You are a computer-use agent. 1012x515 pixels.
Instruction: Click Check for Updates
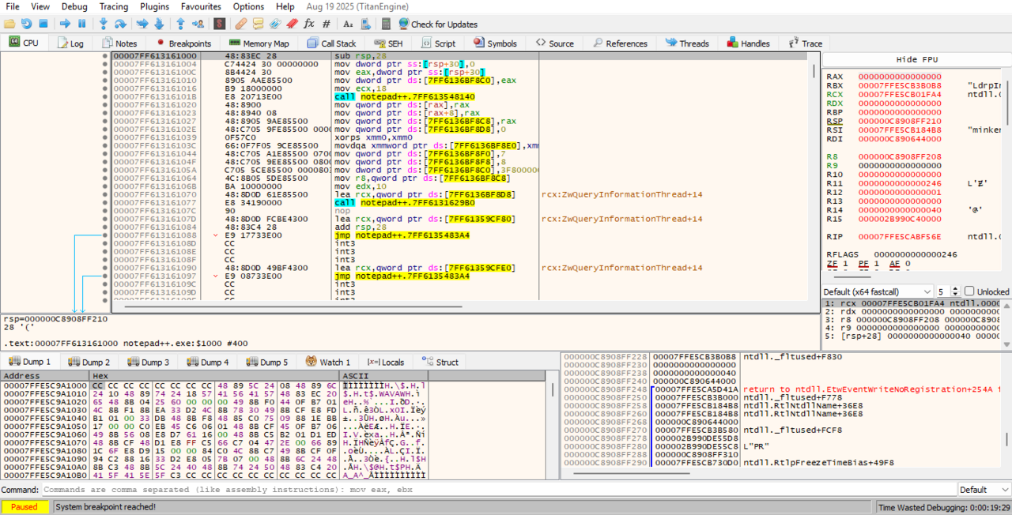pyautogui.click(x=438, y=24)
